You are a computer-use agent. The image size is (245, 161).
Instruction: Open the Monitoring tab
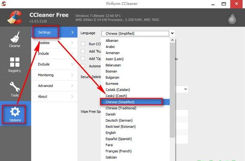(x=54, y=75)
